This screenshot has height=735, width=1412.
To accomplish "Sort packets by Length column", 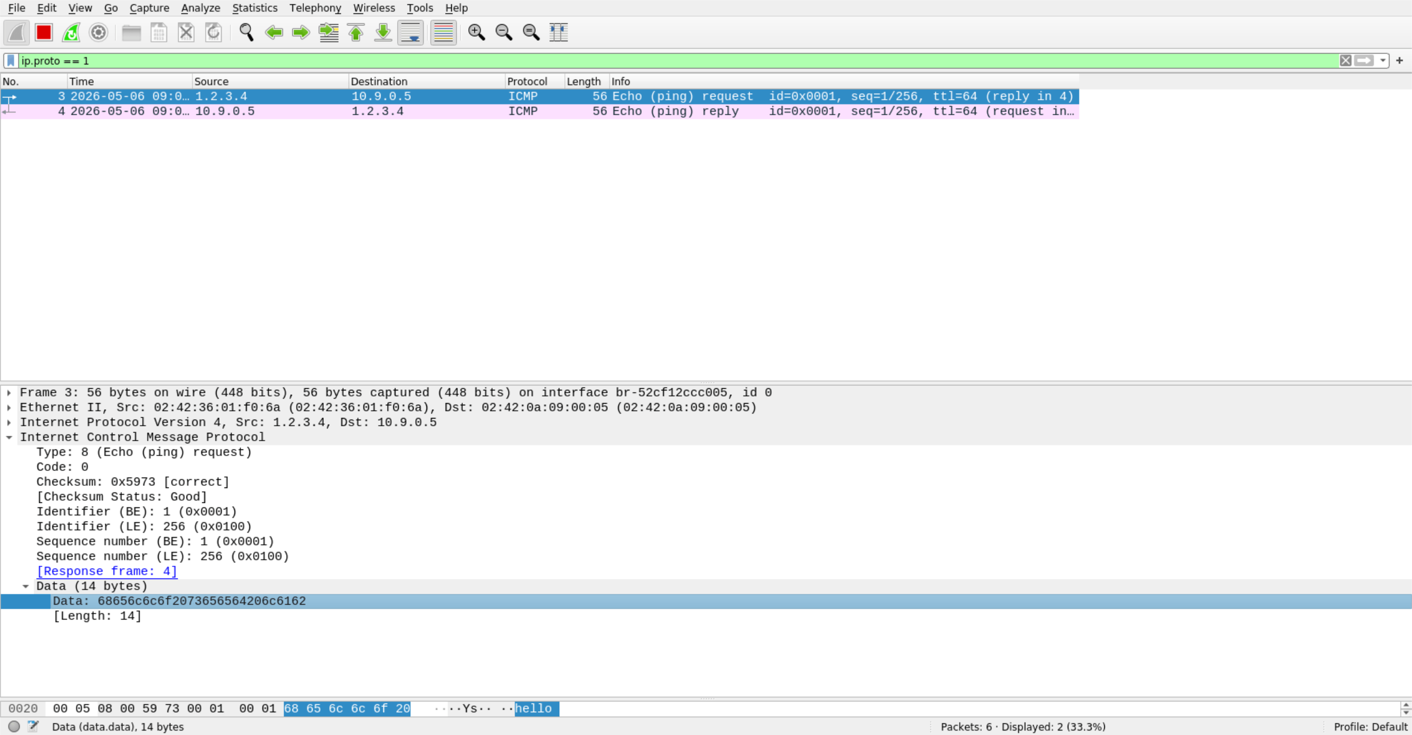I will pyautogui.click(x=587, y=81).
